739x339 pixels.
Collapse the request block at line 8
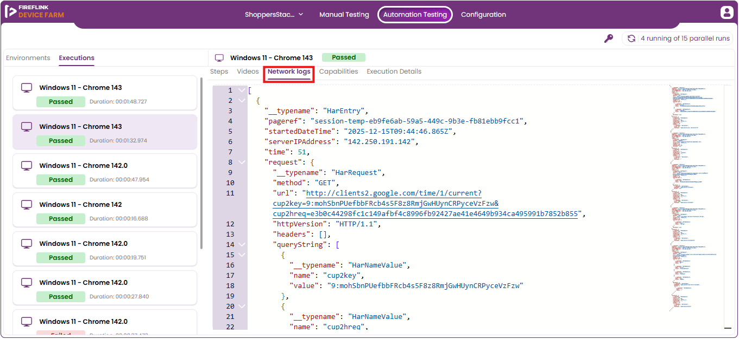[x=242, y=162]
